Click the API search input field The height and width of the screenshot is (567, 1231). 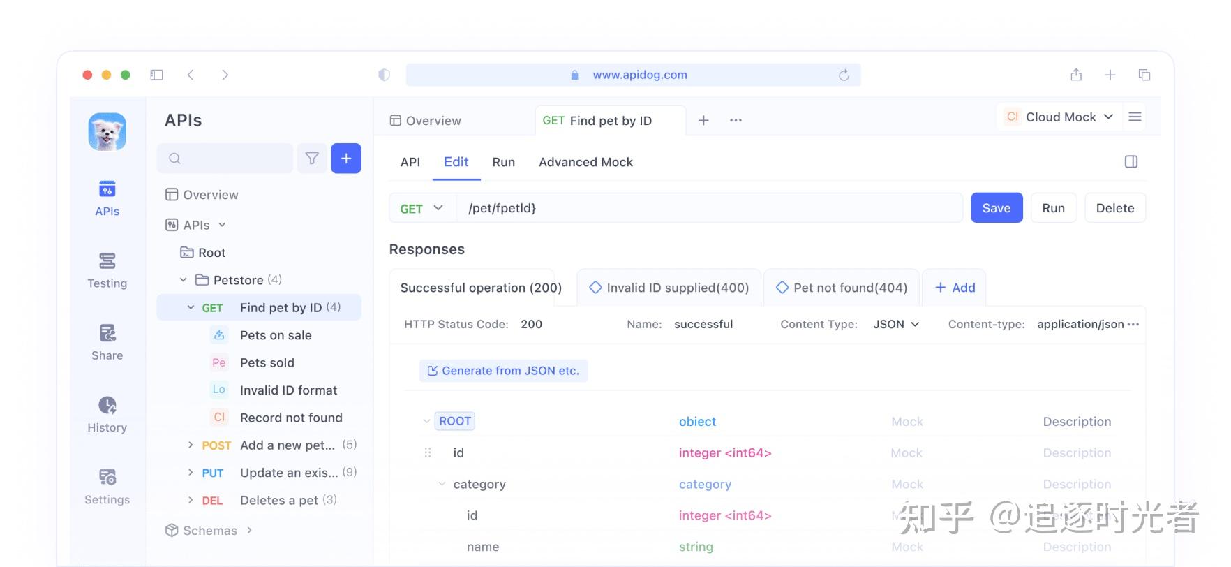(225, 159)
